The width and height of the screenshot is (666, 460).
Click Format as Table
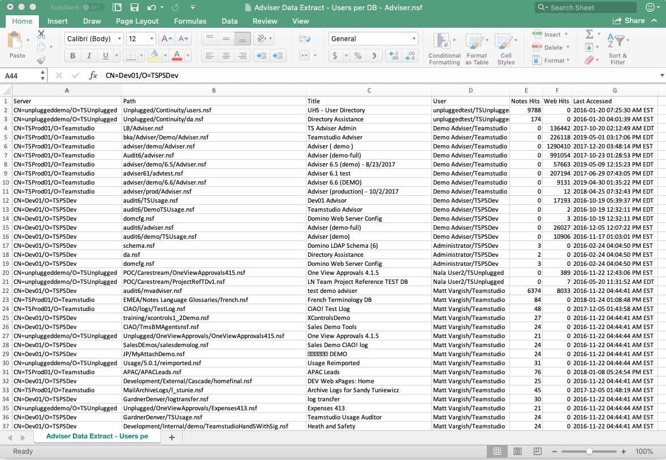(477, 49)
